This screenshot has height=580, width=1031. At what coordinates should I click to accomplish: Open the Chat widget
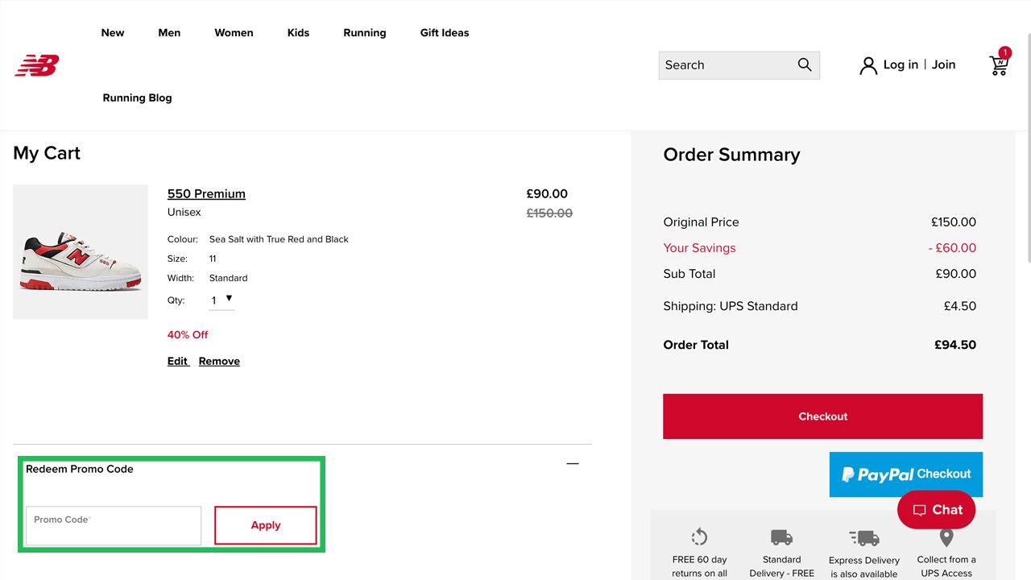[936, 510]
